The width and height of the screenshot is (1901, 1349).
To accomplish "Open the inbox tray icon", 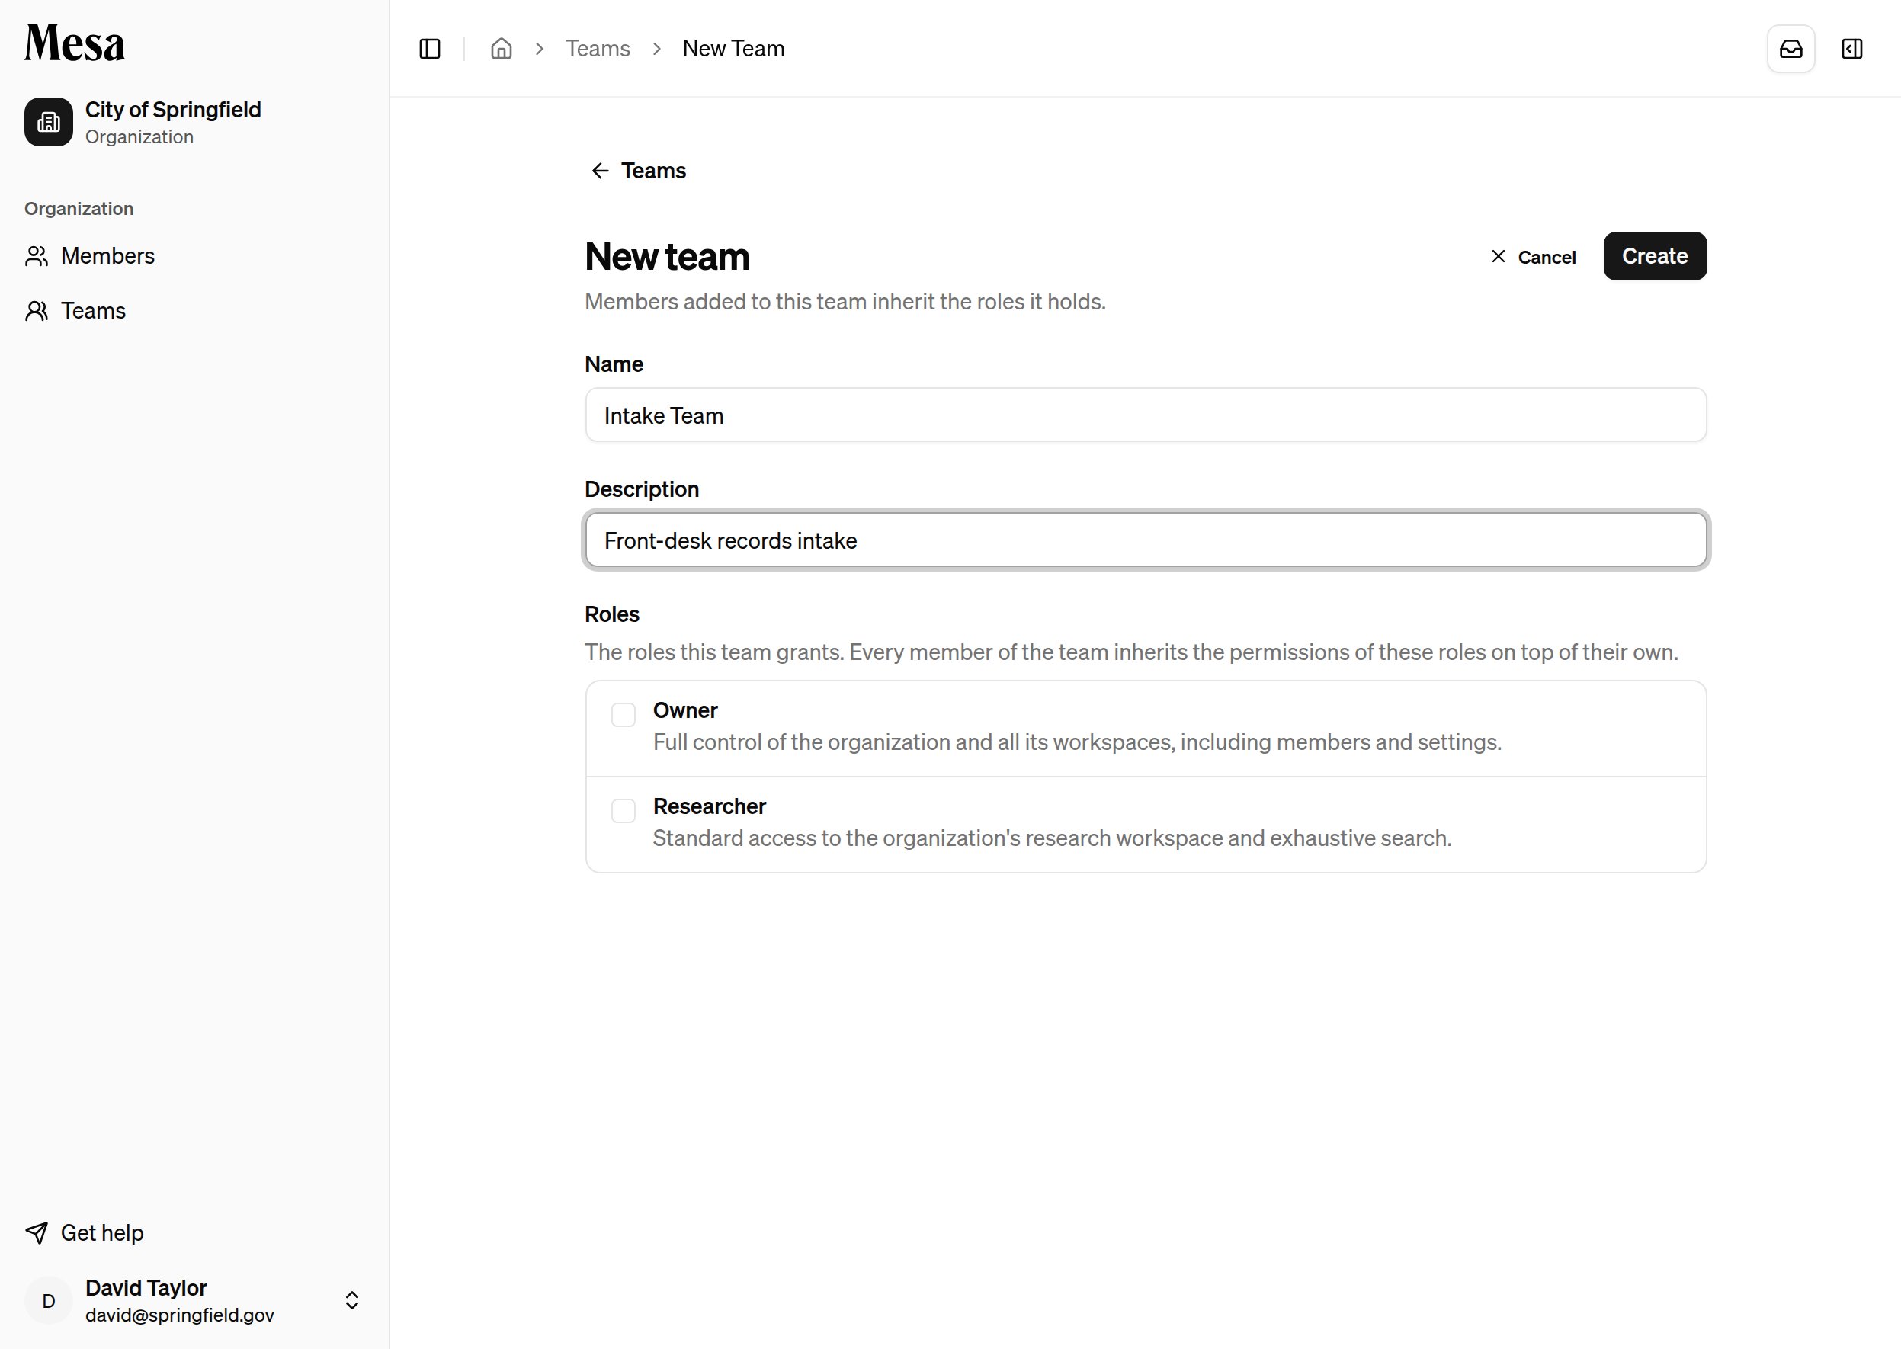I will click(1790, 49).
